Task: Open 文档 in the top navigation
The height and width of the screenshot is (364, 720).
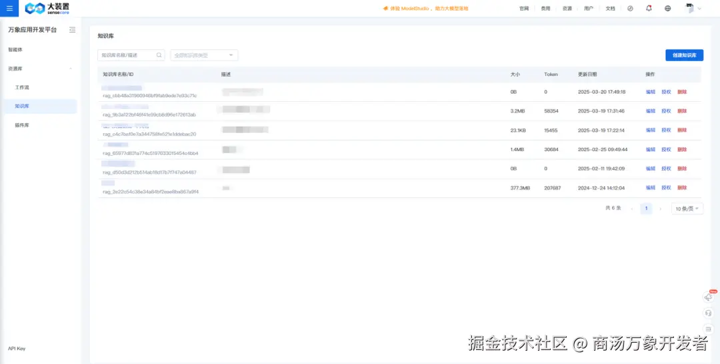Action: [x=610, y=8]
